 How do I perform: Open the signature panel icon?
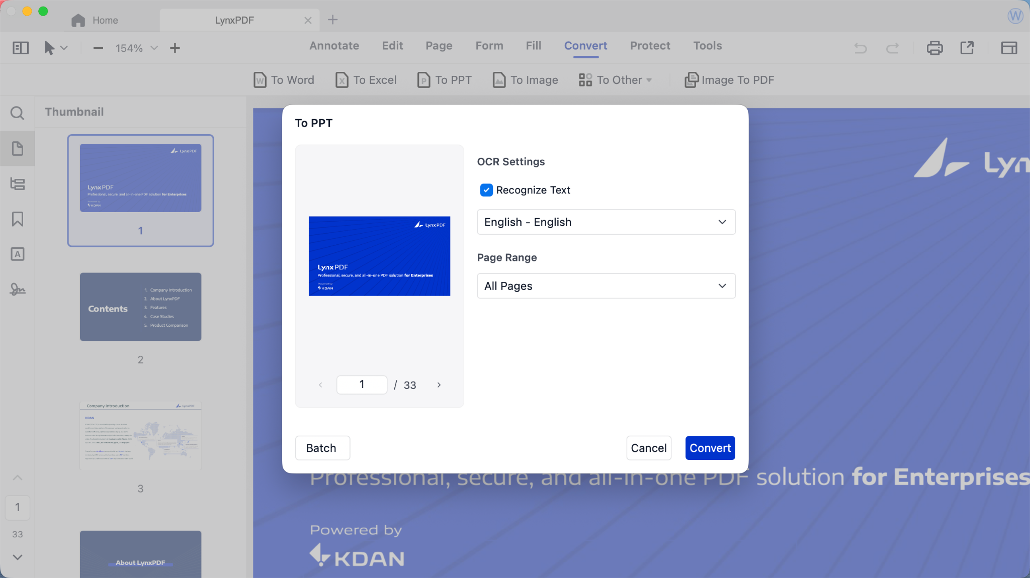pos(17,290)
